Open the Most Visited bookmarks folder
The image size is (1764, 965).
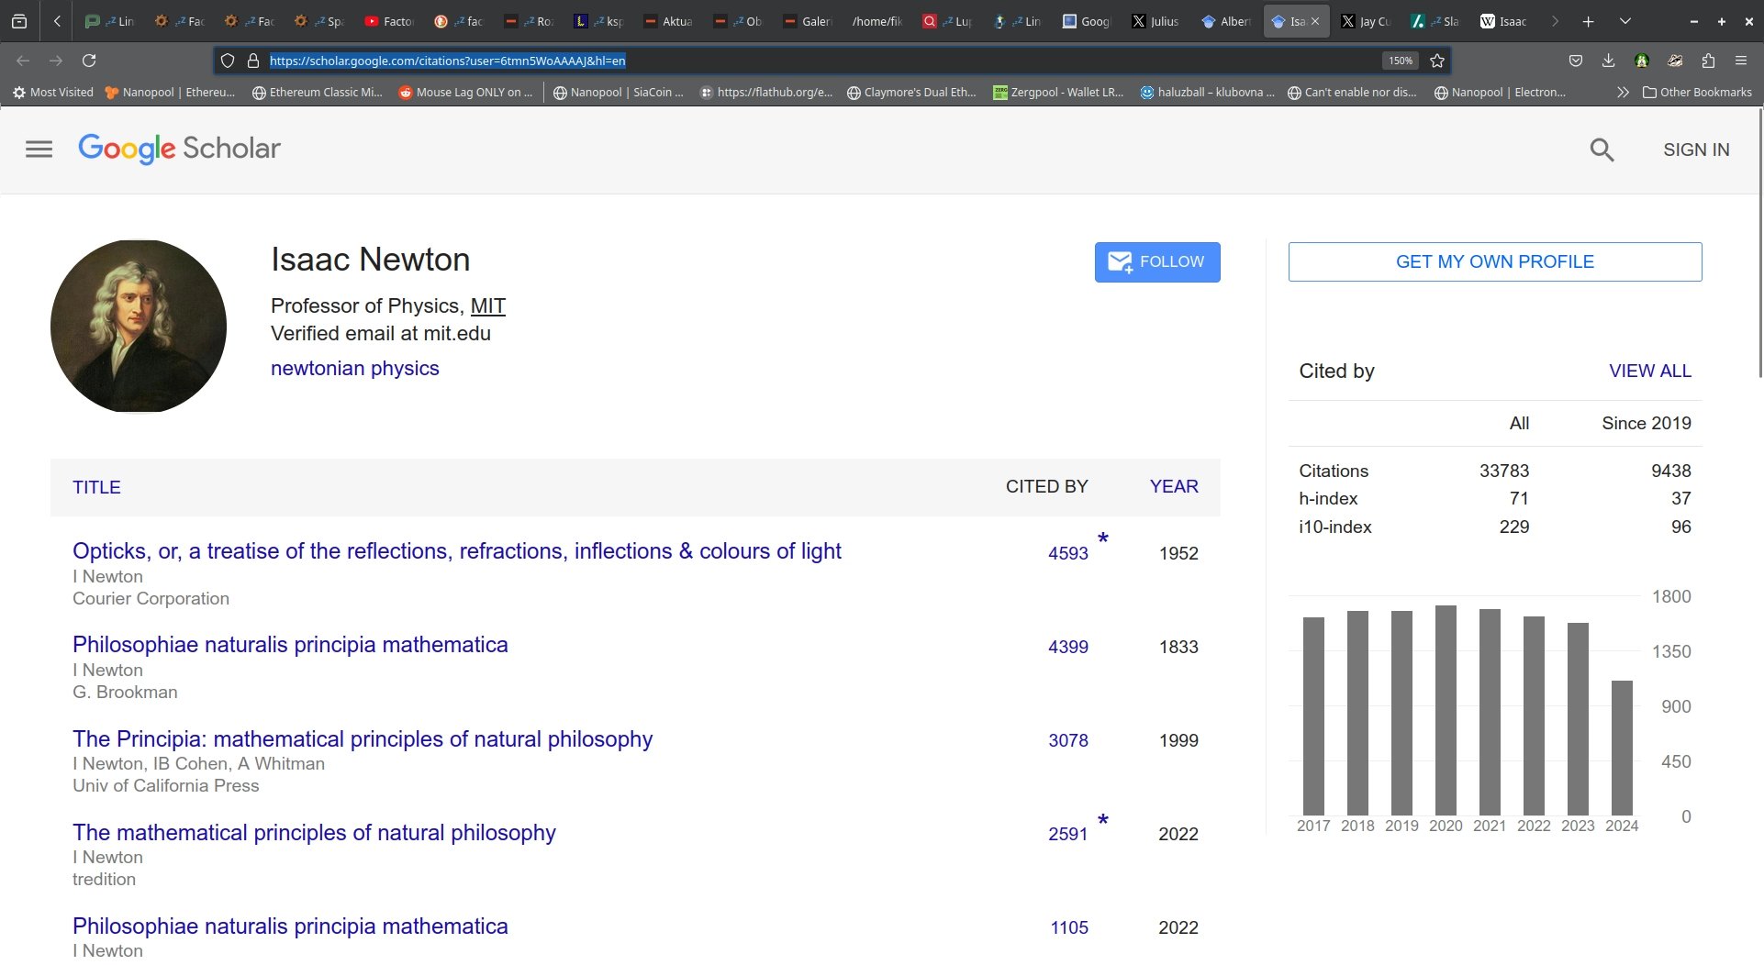53,92
